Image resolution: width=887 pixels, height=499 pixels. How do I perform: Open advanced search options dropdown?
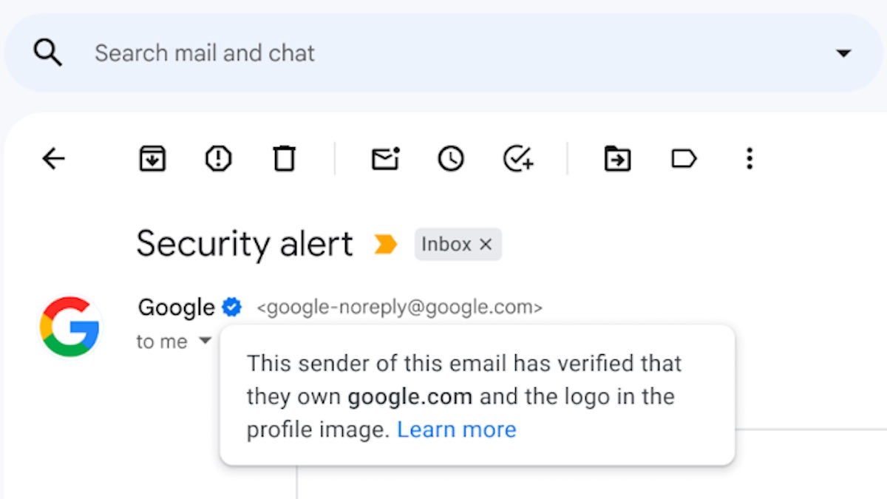pos(843,53)
